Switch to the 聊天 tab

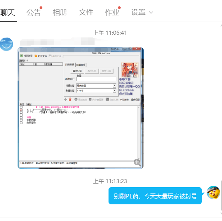coord(8,13)
